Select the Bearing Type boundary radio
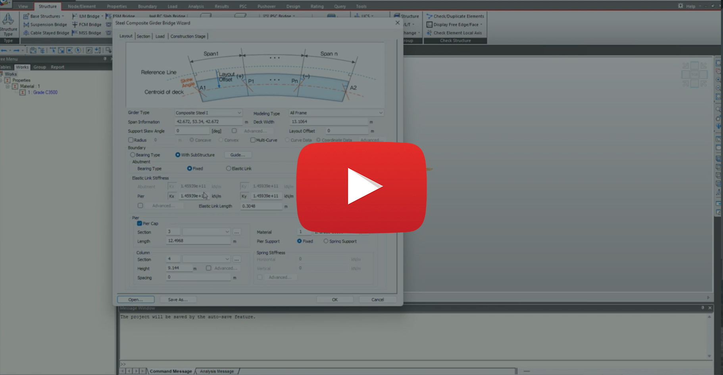The image size is (723, 375). [133, 155]
